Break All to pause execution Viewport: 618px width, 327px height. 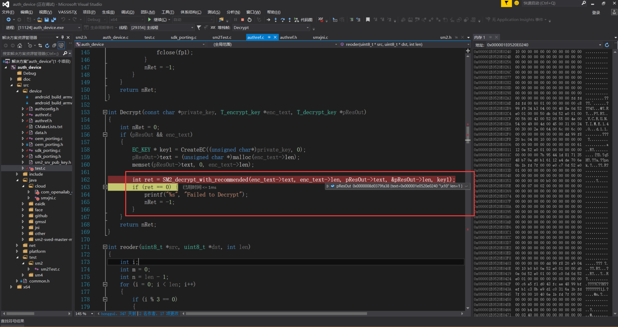(x=235, y=19)
